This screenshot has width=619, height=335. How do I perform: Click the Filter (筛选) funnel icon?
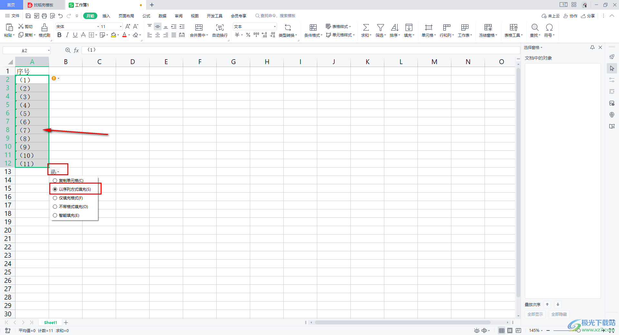[380, 27]
